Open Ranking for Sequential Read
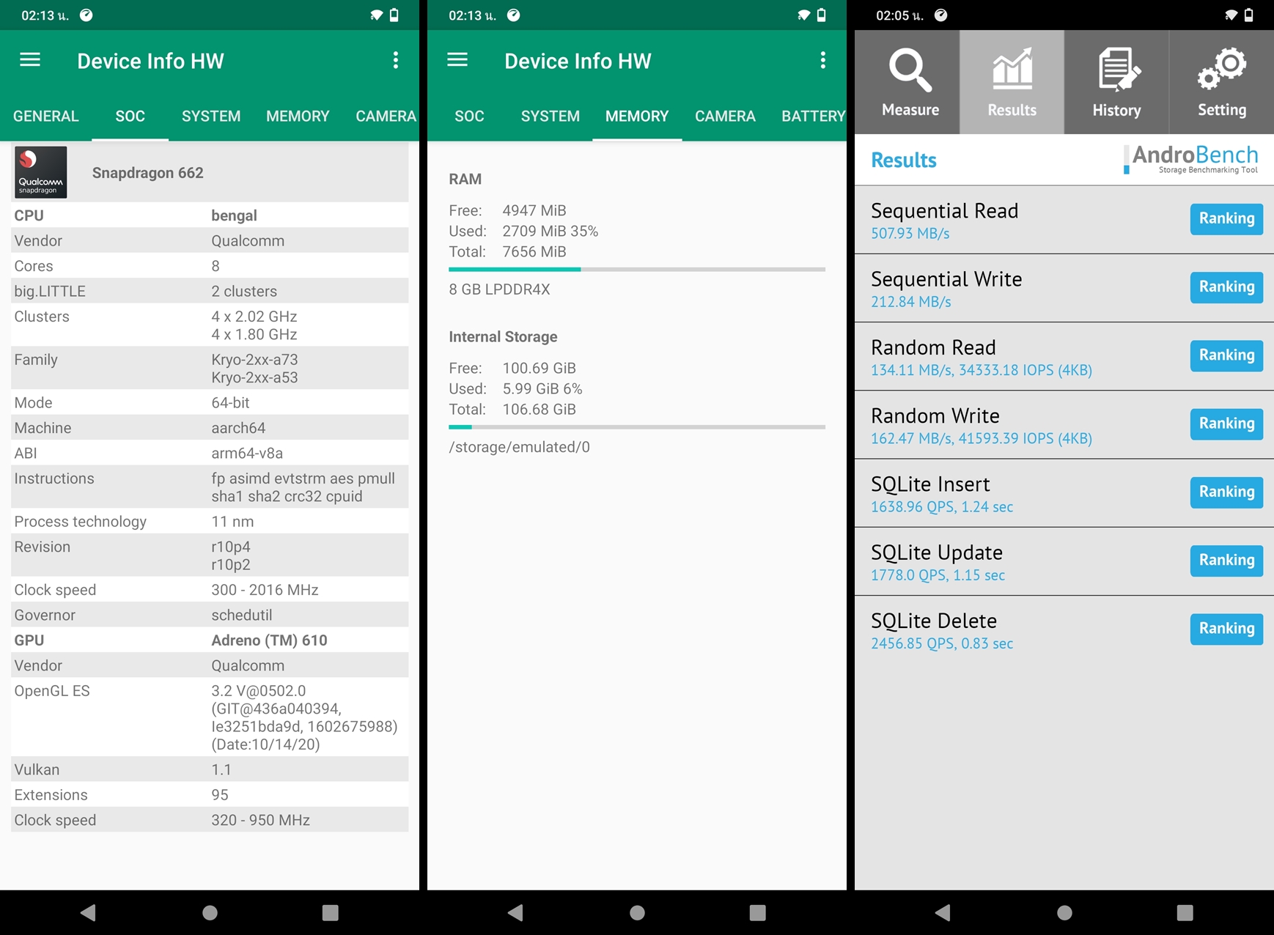The image size is (1274, 935). pyautogui.click(x=1226, y=218)
